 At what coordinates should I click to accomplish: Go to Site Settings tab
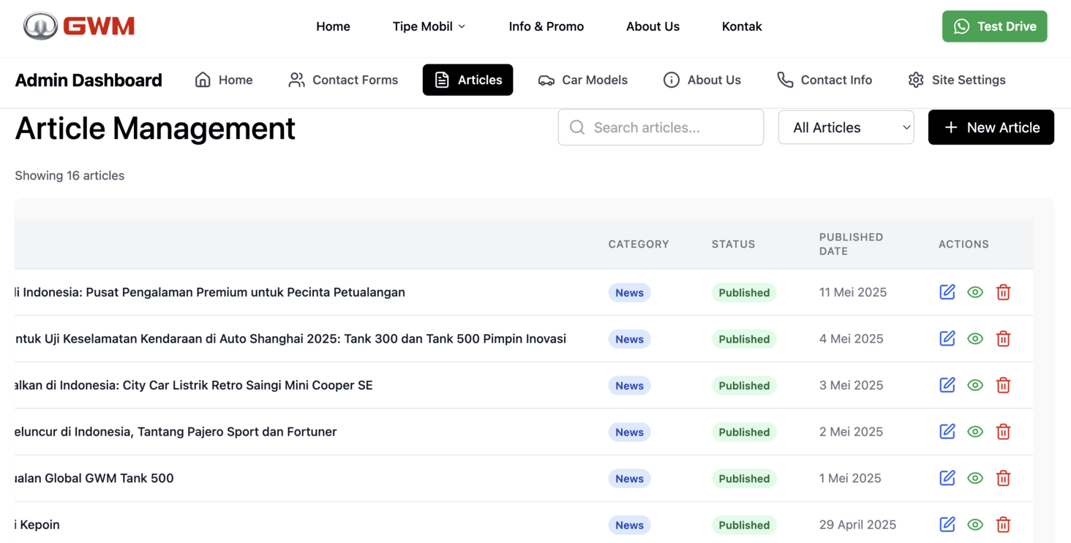(956, 80)
